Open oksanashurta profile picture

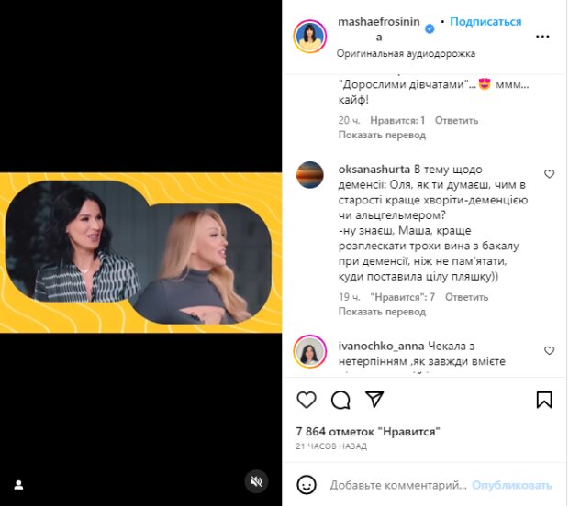(x=310, y=175)
